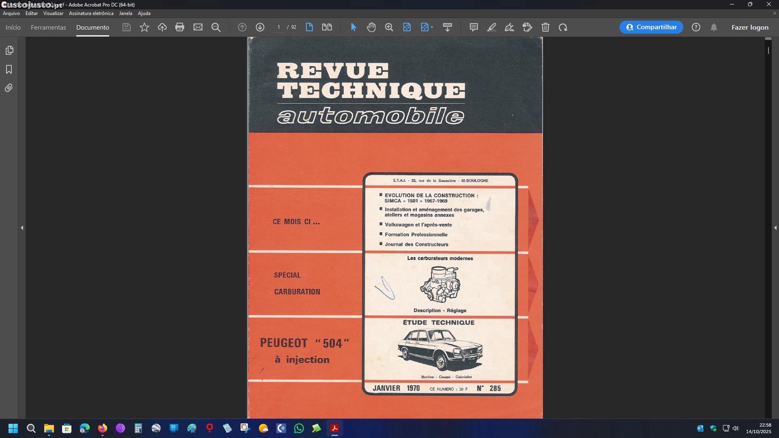Click the page number input field

(x=279, y=27)
